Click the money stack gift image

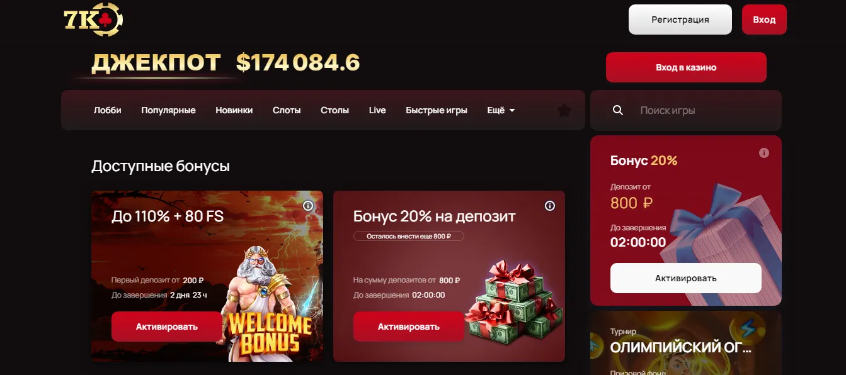pyautogui.click(x=514, y=299)
